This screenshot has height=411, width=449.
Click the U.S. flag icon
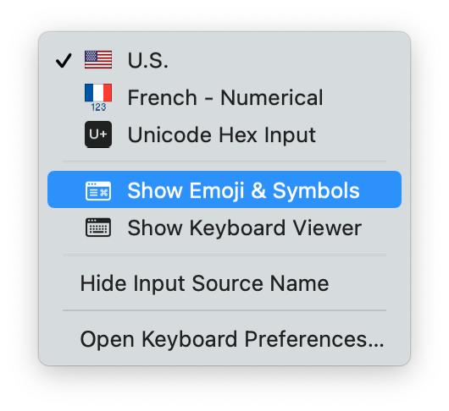(98, 60)
